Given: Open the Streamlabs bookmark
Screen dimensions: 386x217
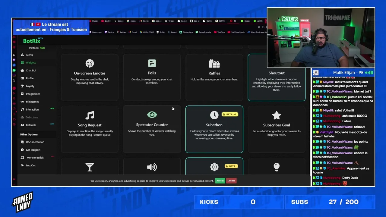Looking at the screenshot, I should click(186, 32).
